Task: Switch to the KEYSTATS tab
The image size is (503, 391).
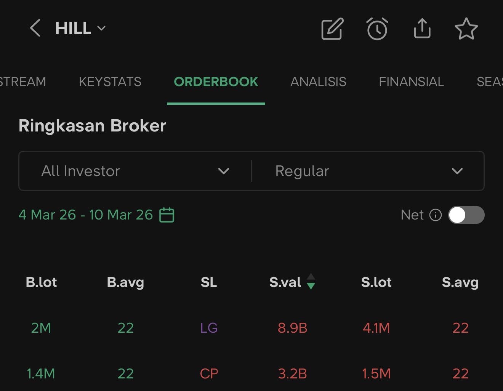Action: click(x=110, y=82)
